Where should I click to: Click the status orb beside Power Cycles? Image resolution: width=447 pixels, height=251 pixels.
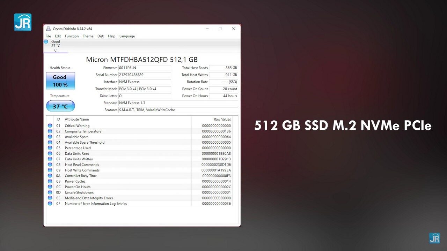click(50, 181)
